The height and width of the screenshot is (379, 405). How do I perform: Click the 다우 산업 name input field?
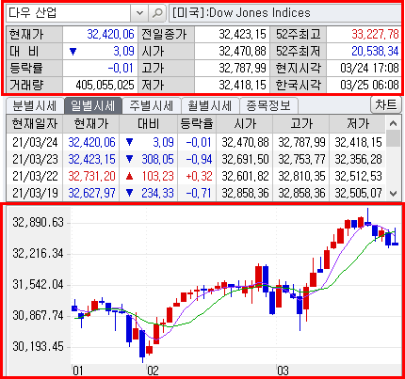coord(69,13)
